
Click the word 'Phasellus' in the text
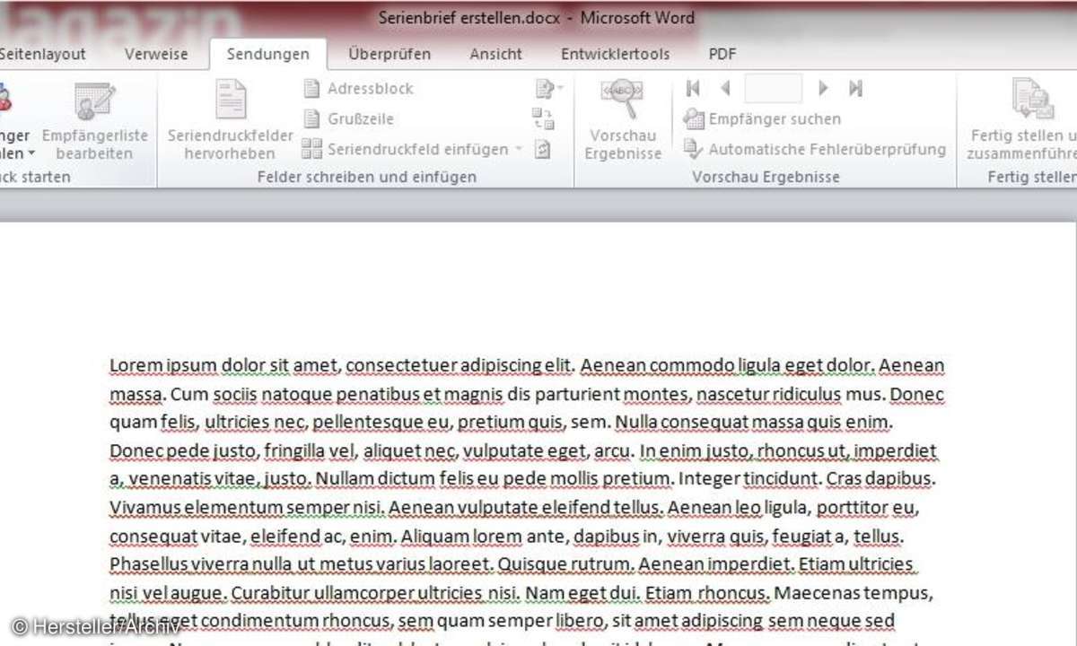147,566
